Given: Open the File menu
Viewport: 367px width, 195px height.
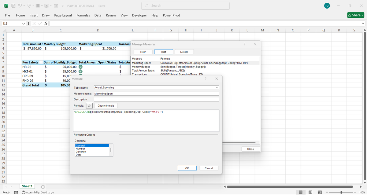Looking at the screenshot, I should (8, 15).
